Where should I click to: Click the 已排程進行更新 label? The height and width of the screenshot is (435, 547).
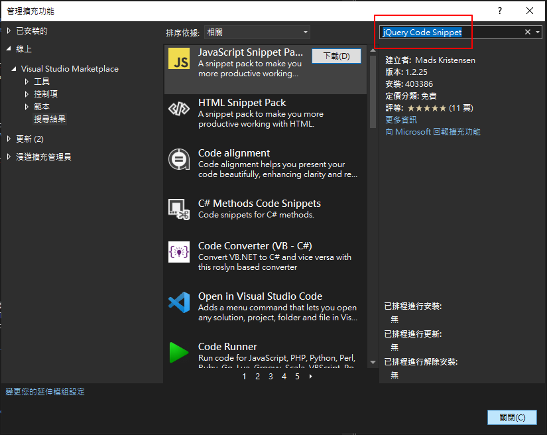413,334
